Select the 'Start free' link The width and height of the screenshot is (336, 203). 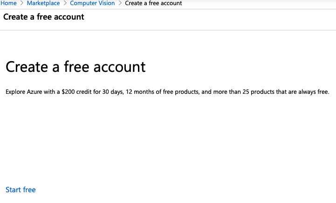click(x=21, y=189)
